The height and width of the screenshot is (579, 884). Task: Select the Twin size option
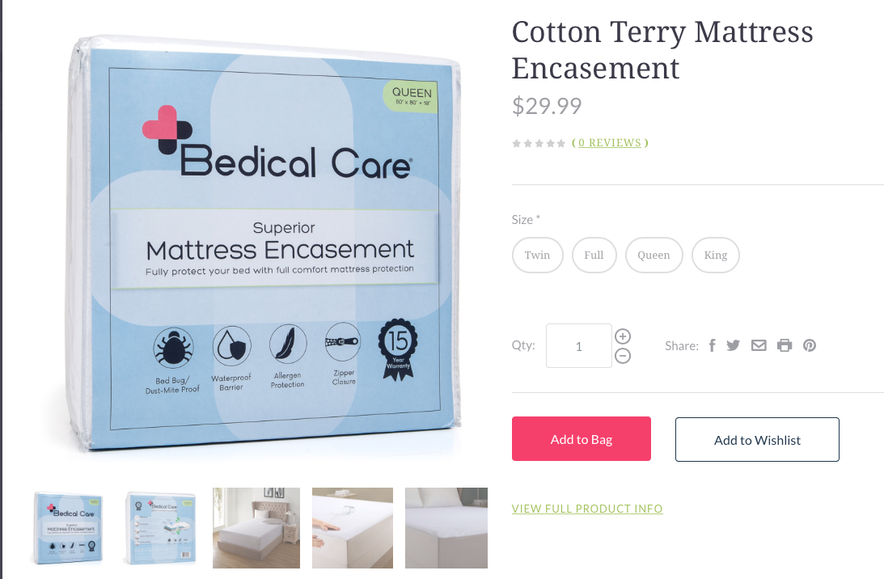pos(537,256)
